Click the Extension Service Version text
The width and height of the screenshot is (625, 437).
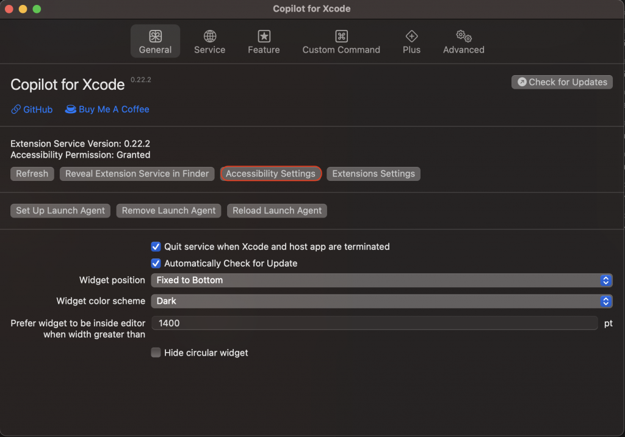80,144
